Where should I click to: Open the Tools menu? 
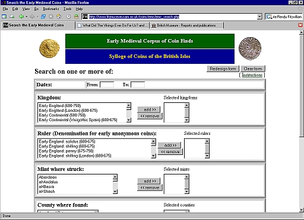click(67, 9)
